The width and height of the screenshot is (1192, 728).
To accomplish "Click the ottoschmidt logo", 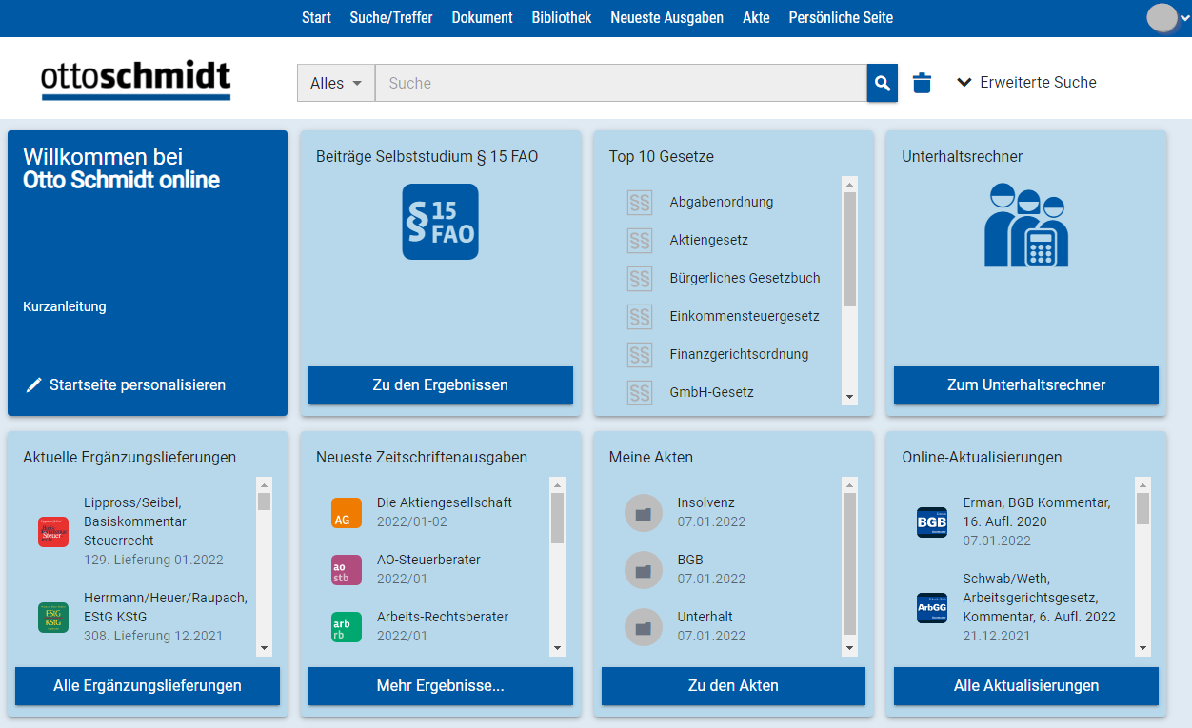I will (x=136, y=82).
